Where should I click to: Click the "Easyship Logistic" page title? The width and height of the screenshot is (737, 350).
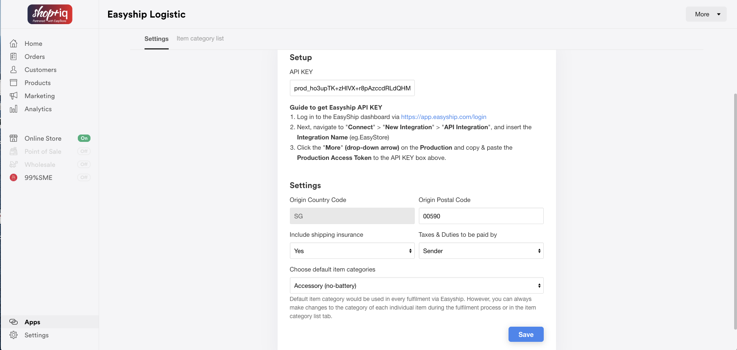(147, 14)
